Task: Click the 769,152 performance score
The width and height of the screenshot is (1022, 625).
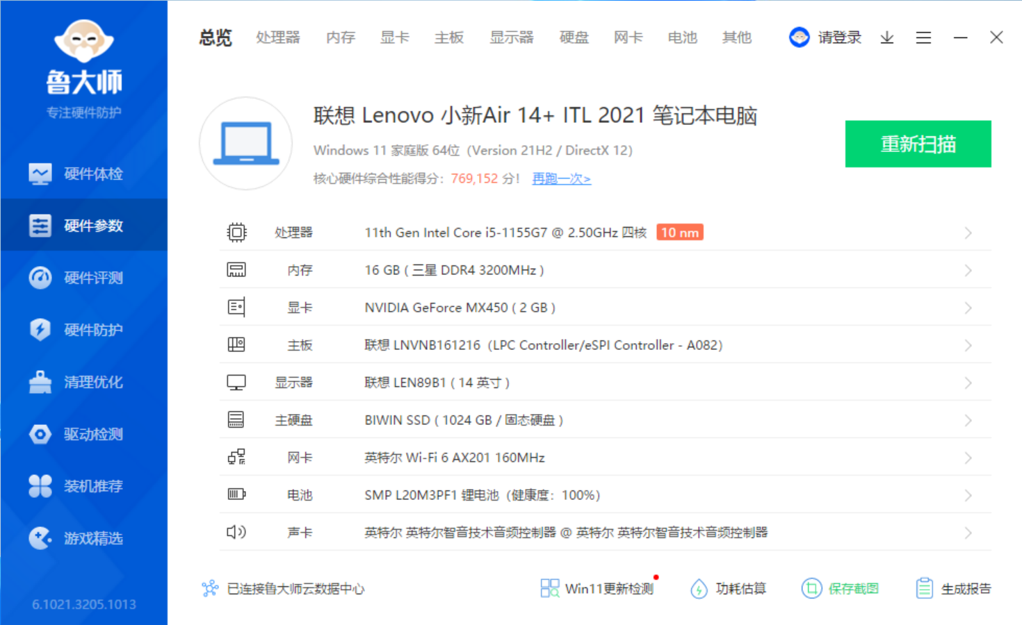Action: click(x=474, y=178)
